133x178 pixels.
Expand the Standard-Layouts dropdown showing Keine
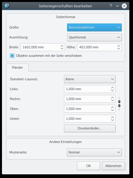(x=90, y=79)
